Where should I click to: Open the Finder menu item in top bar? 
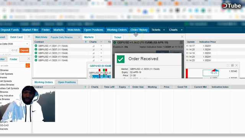point(46,30)
